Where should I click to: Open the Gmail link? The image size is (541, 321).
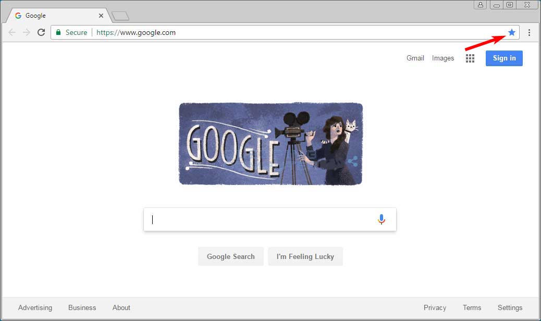[x=415, y=58]
